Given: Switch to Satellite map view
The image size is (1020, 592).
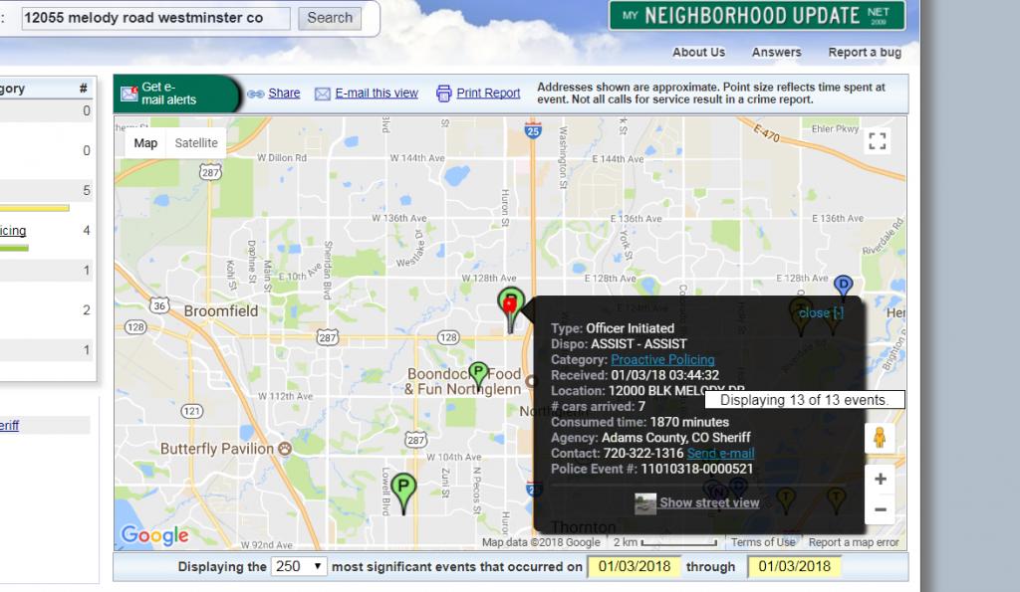Looking at the screenshot, I should 196,143.
